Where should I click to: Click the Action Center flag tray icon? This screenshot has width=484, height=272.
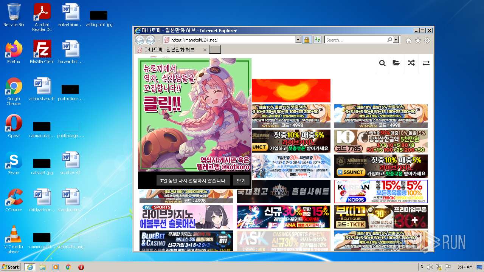pos(448,267)
